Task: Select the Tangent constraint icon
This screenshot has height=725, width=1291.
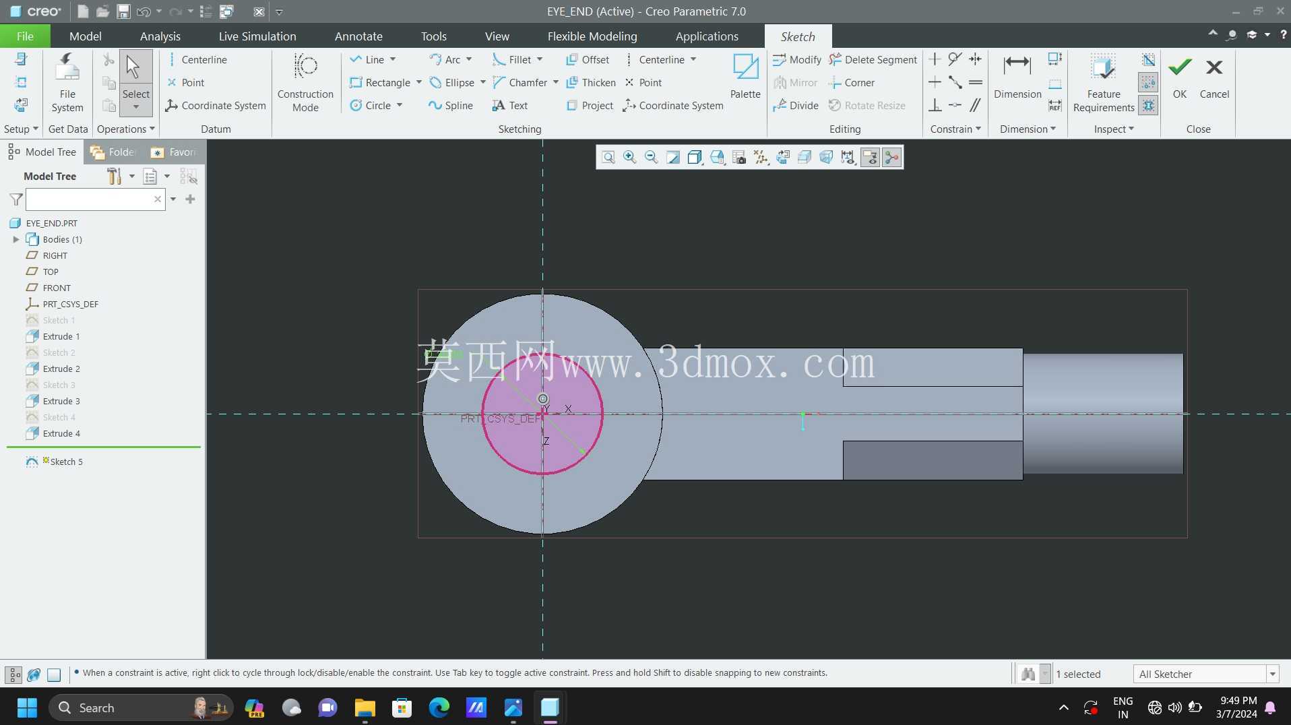Action: (x=955, y=59)
